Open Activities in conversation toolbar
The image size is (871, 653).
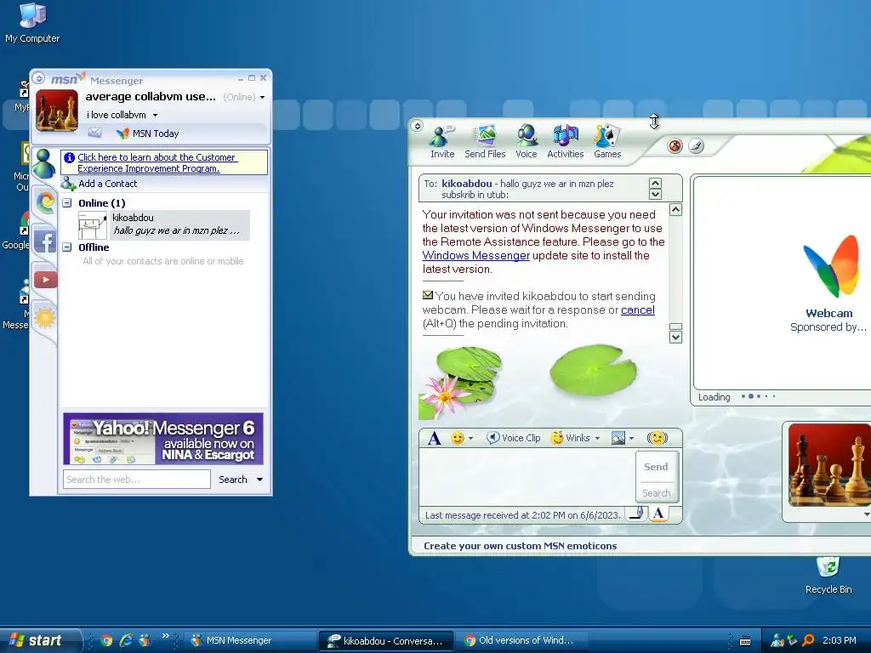coord(565,142)
